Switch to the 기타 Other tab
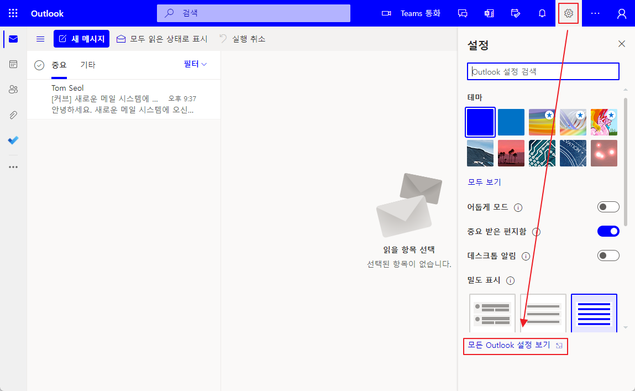The height and width of the screenshot is (391, 635). coord(88,65)
